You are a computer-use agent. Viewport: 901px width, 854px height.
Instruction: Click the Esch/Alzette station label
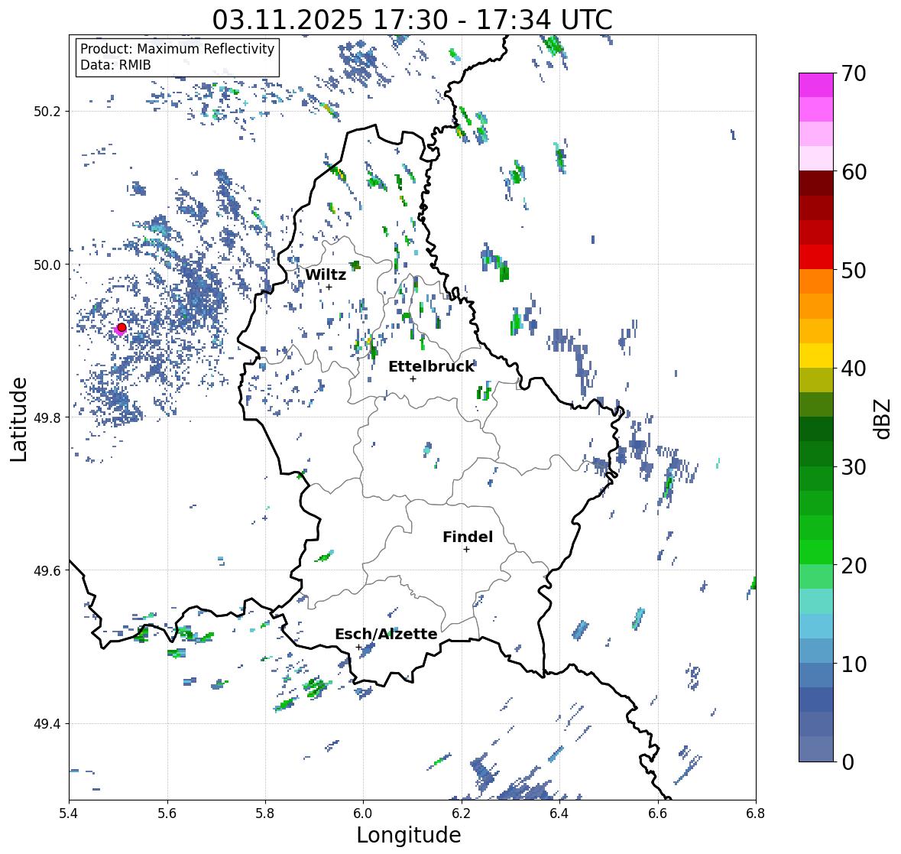pos(386,634)
